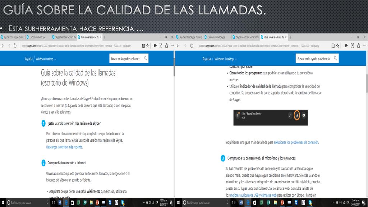Refresh the page in the left Edge window
The image size is (368, 207).
point(15,46)
